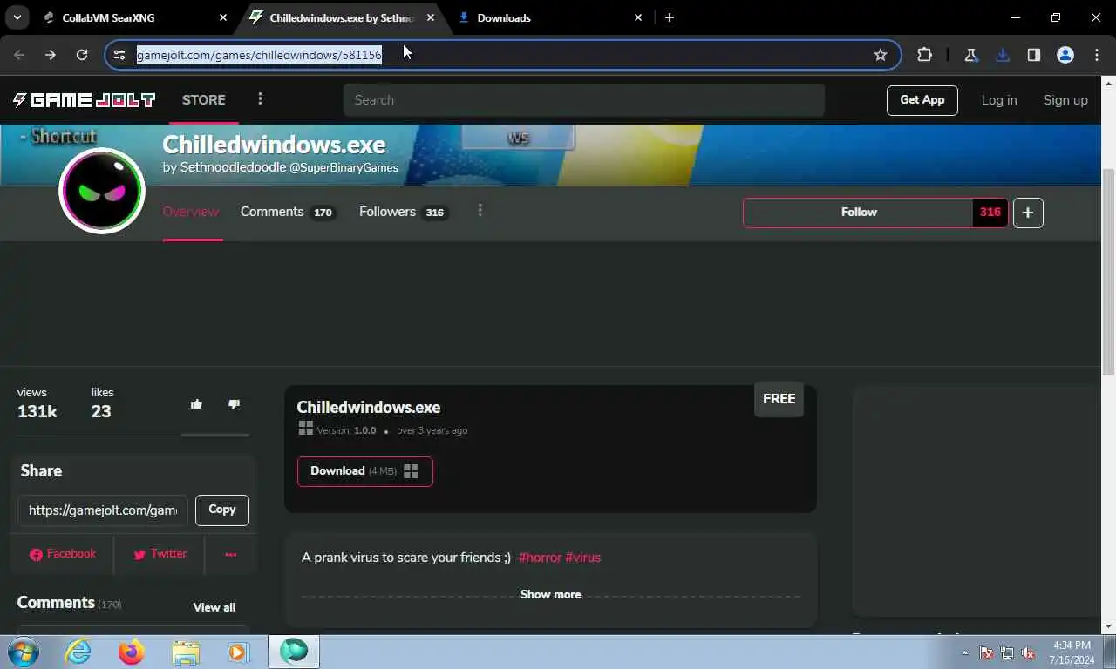Switch to the Downloads tab
This screenshot has width=1116, height=669.
pos(549,17)
